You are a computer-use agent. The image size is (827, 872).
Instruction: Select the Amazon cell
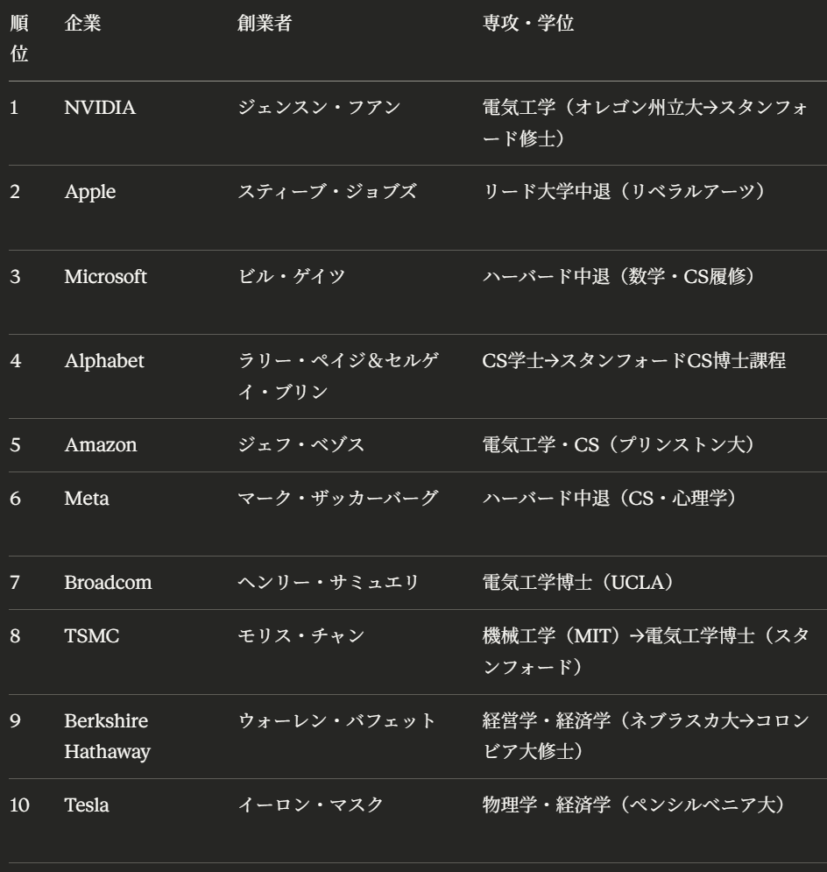tap(101, 444)
